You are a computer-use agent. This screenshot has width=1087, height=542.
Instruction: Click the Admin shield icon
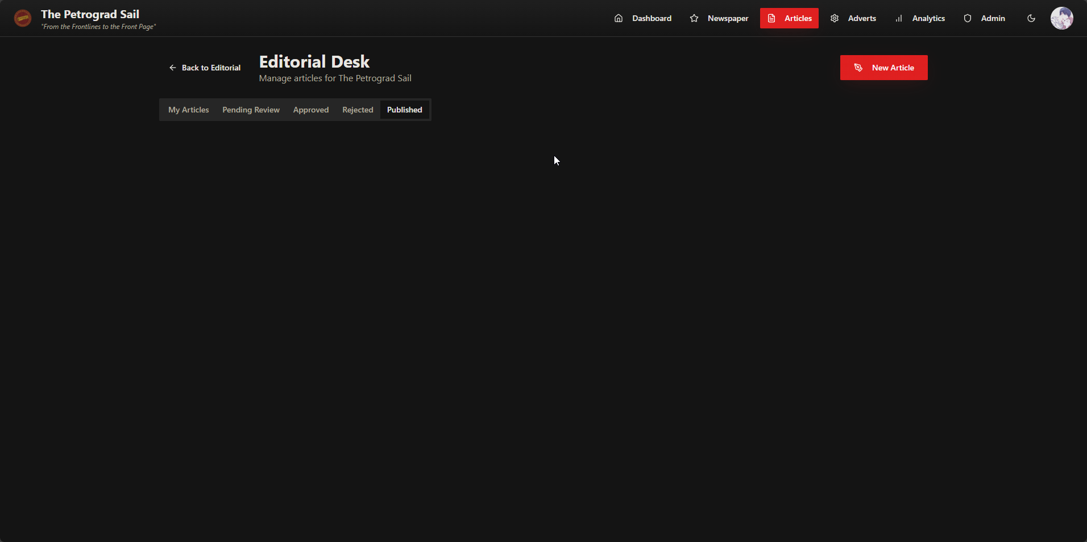(x=968, y=18)
